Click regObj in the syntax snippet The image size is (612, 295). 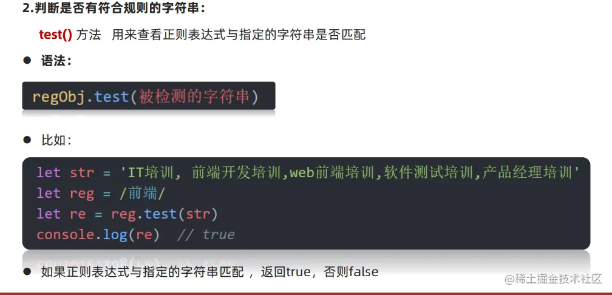point(58,97)
